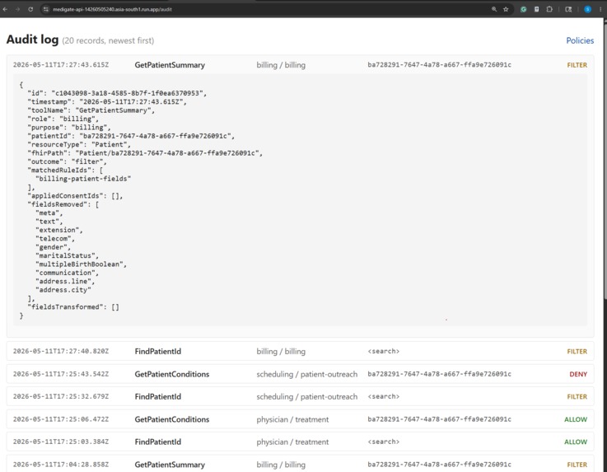Expand the FindPatientId physician / treatment record
The width and height of the screenshot is (607, 472).
(x=300, y=442)
